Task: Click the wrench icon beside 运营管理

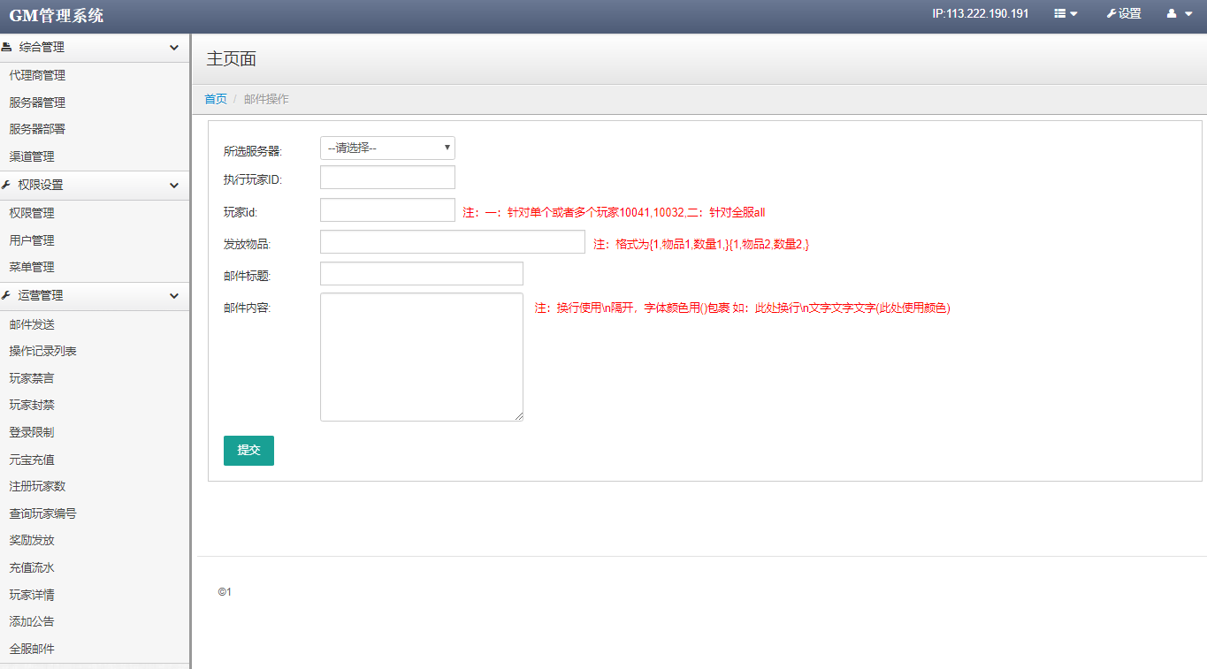Action: click(x=7, y=296)
